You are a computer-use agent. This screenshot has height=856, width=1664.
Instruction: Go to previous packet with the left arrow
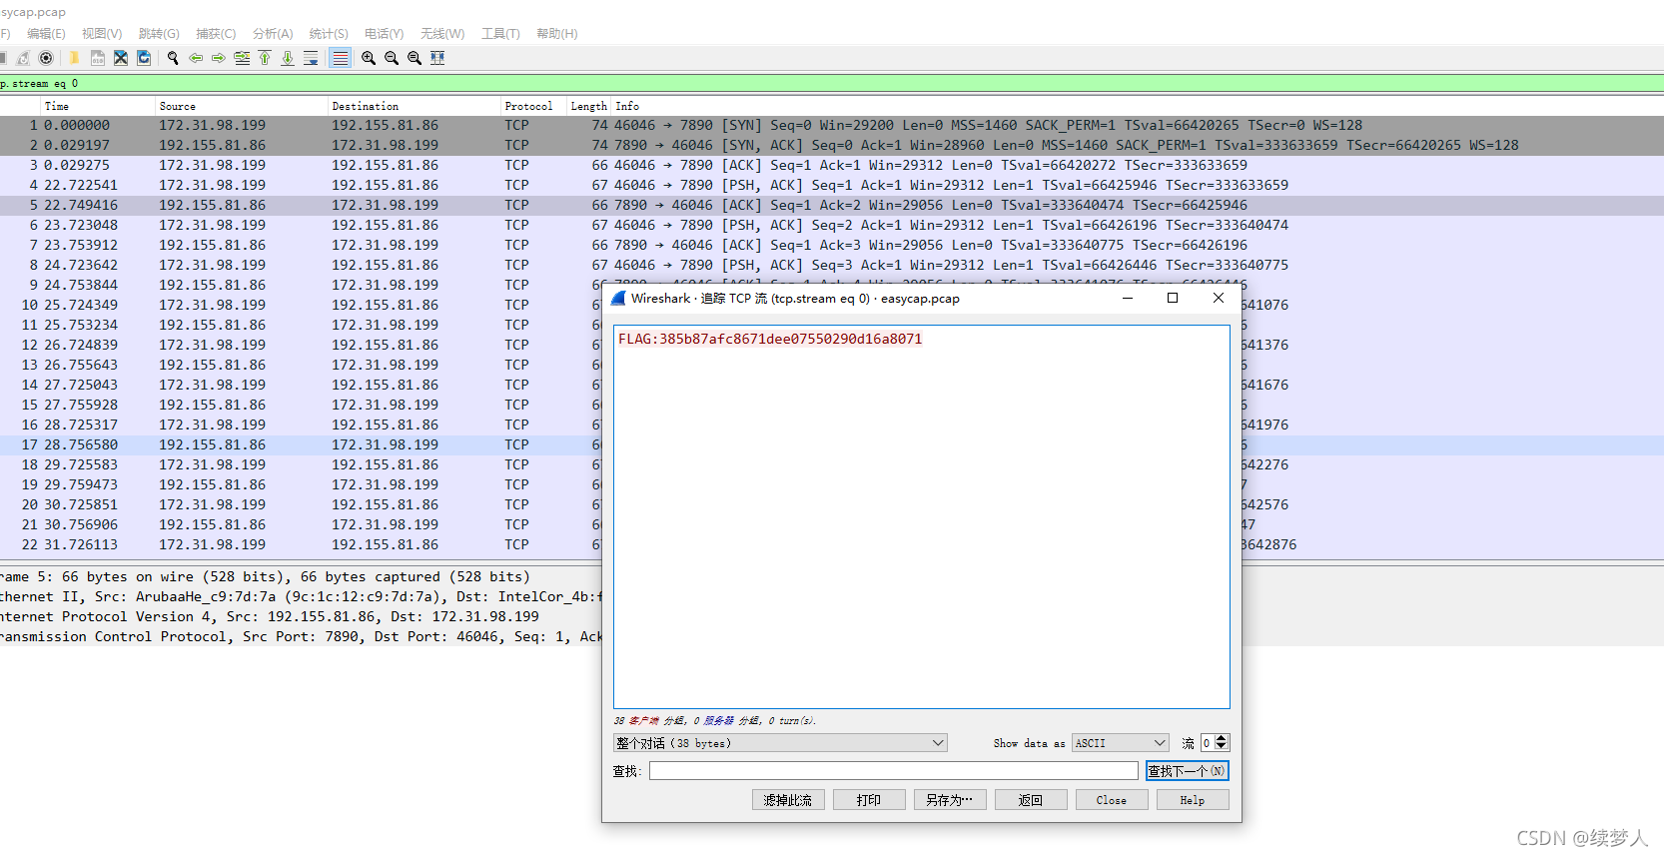coord(196,58)
